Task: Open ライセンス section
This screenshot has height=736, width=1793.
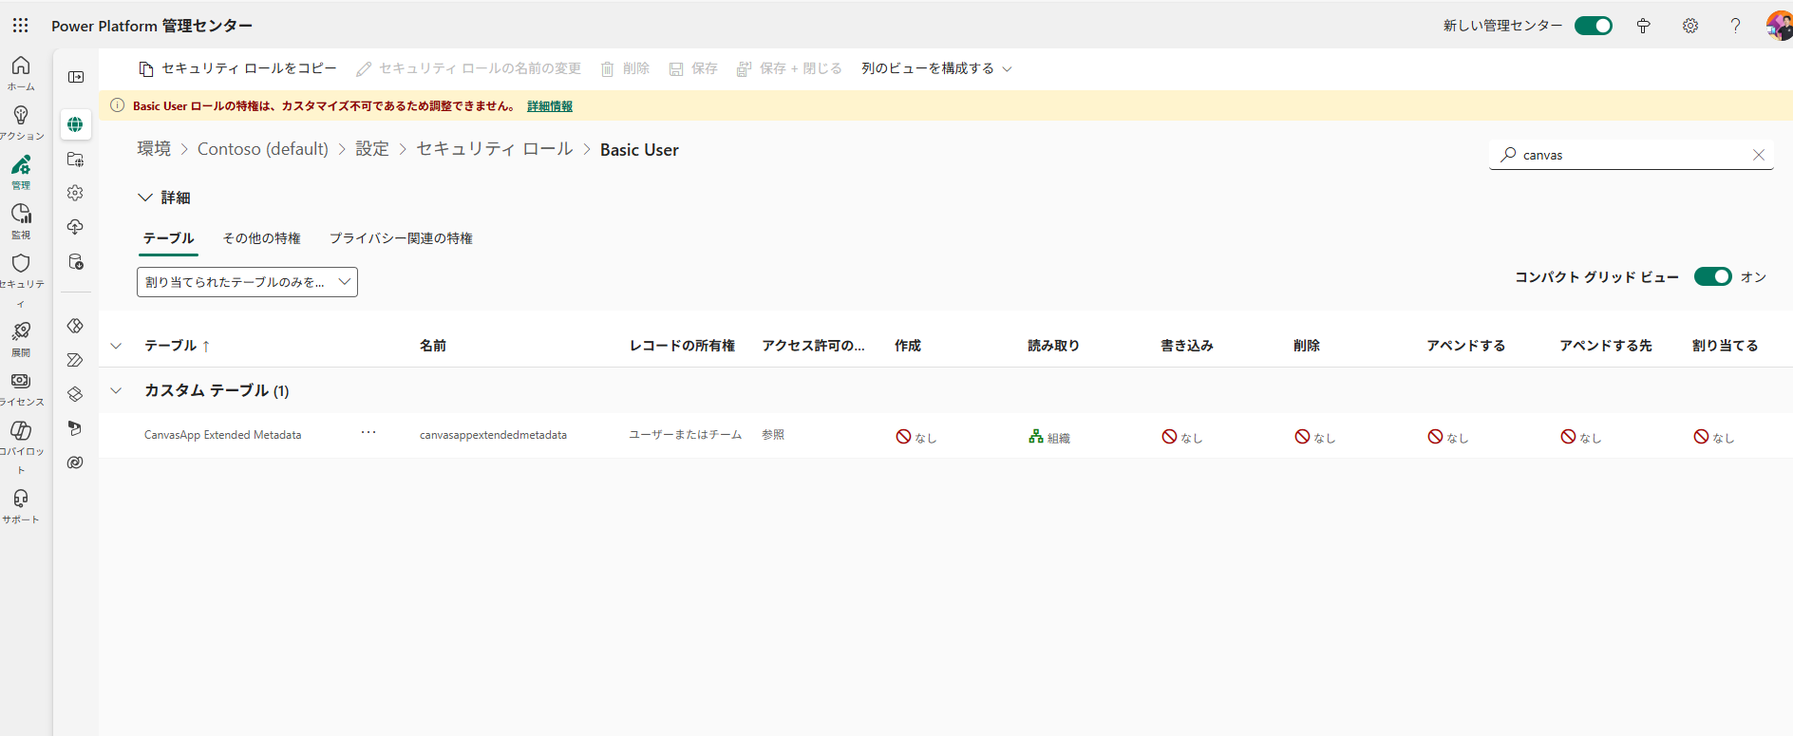Action: pos(21,388)
